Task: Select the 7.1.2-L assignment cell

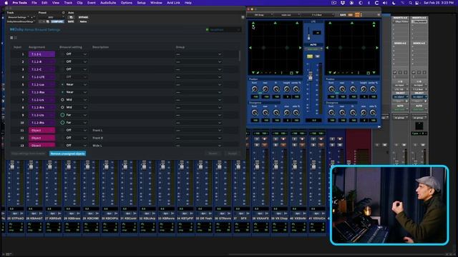Action: [42, 54]
